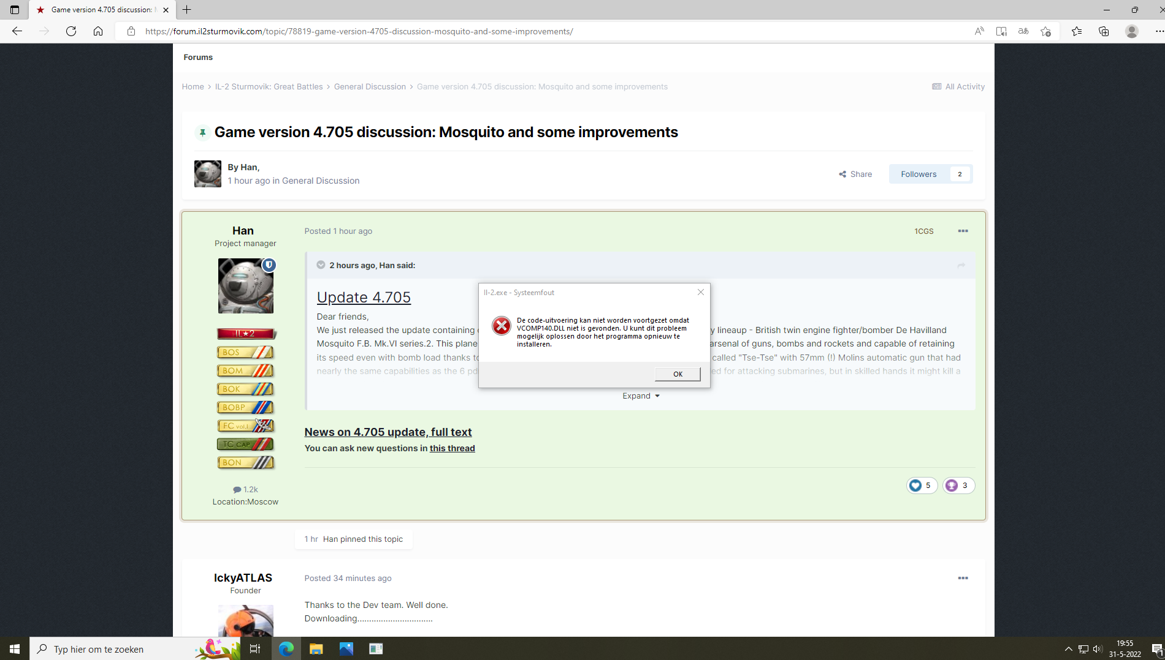Open Han's avatar in the topic header
1165x660 pixels.
208,174
